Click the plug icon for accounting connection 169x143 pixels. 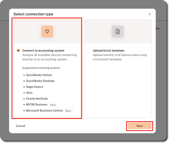tap(47, 31)
